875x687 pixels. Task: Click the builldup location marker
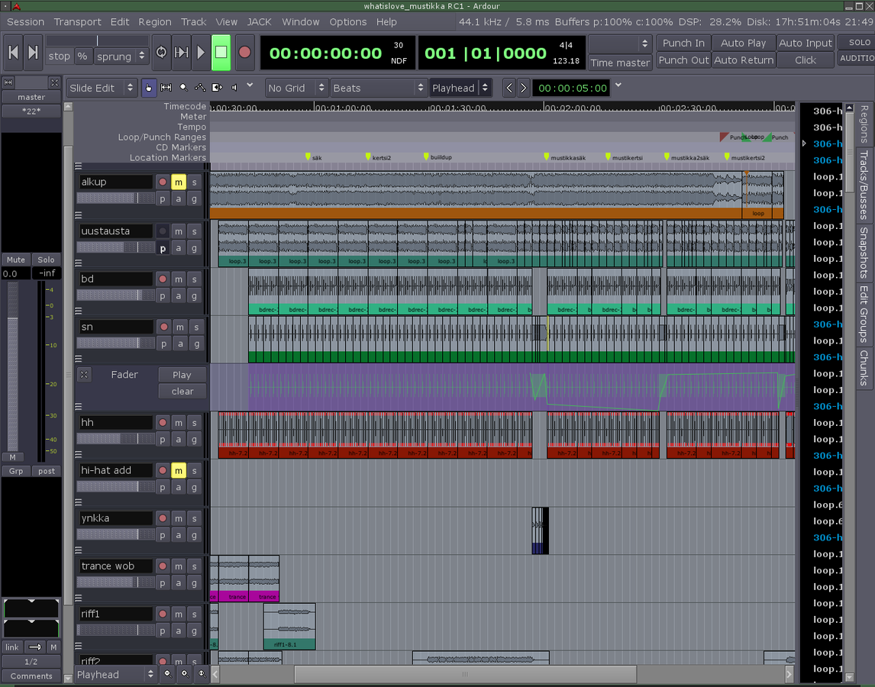tap(426, 156)
